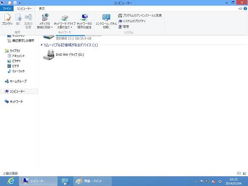Switch to large icons view in status bar
The image size is (248, 186).
(x=245, y=173)
